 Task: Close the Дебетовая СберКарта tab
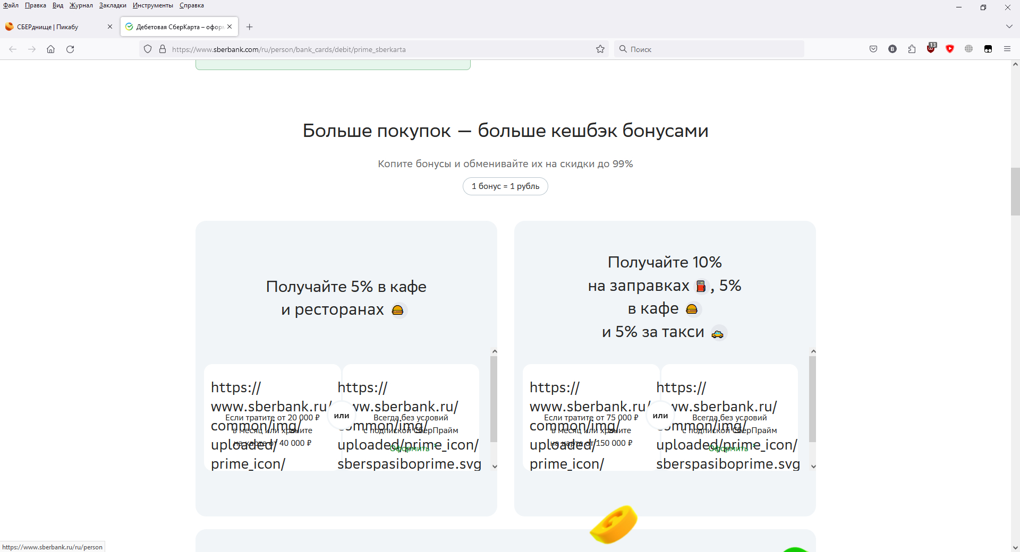click(x=229, y=27)
